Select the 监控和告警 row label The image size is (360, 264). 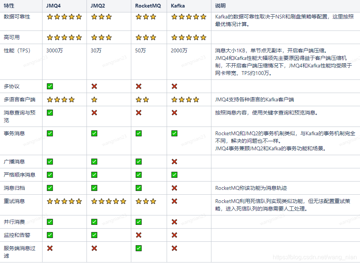point(17,235)
